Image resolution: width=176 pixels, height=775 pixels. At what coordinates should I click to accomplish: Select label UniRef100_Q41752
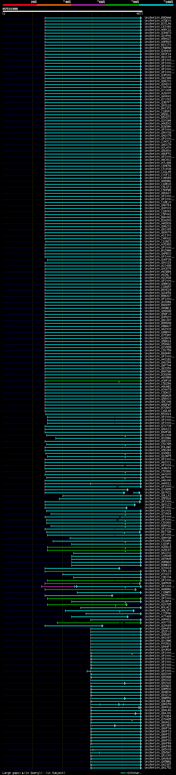[158, 768]
